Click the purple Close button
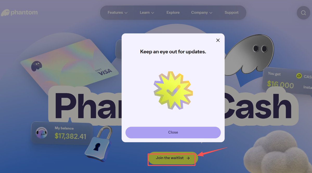 tap(173, 132)
